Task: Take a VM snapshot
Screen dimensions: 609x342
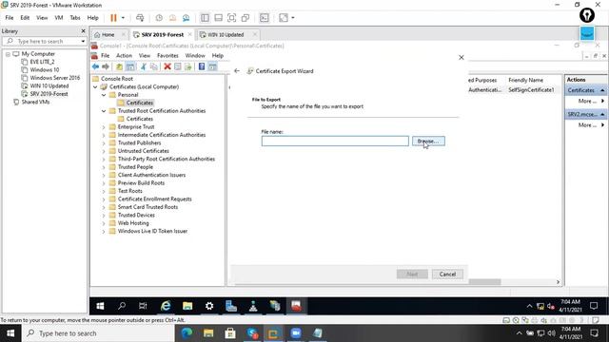Action: coord(159,18)
